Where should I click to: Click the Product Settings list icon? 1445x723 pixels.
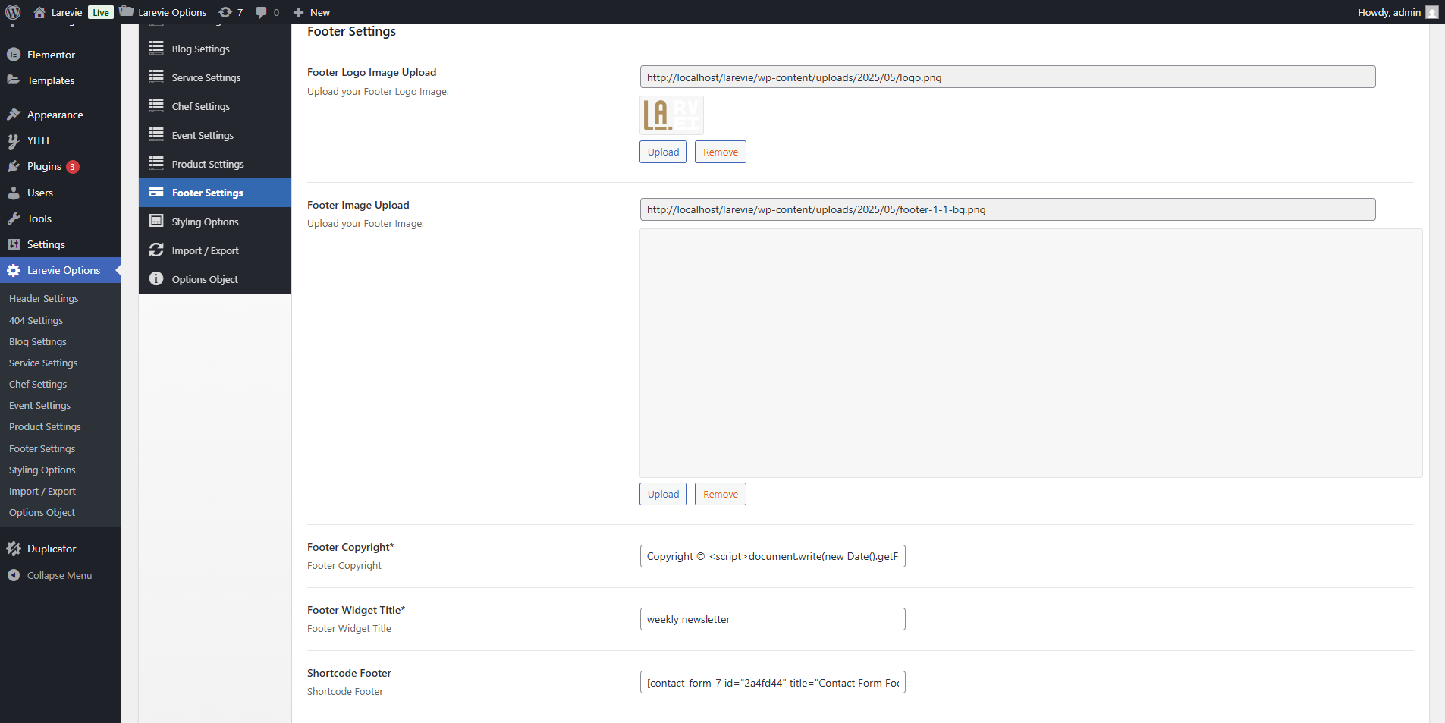[156, 163]
